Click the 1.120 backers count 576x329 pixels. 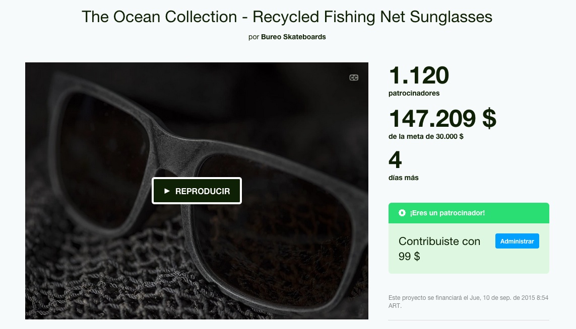(x=419, y=75)
